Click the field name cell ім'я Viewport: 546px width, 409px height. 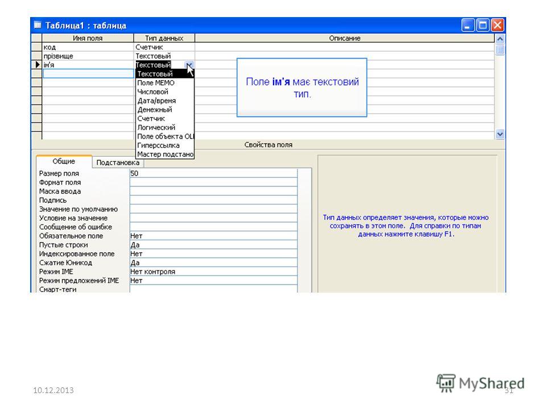pyautogui.click(x=88, y=65)
